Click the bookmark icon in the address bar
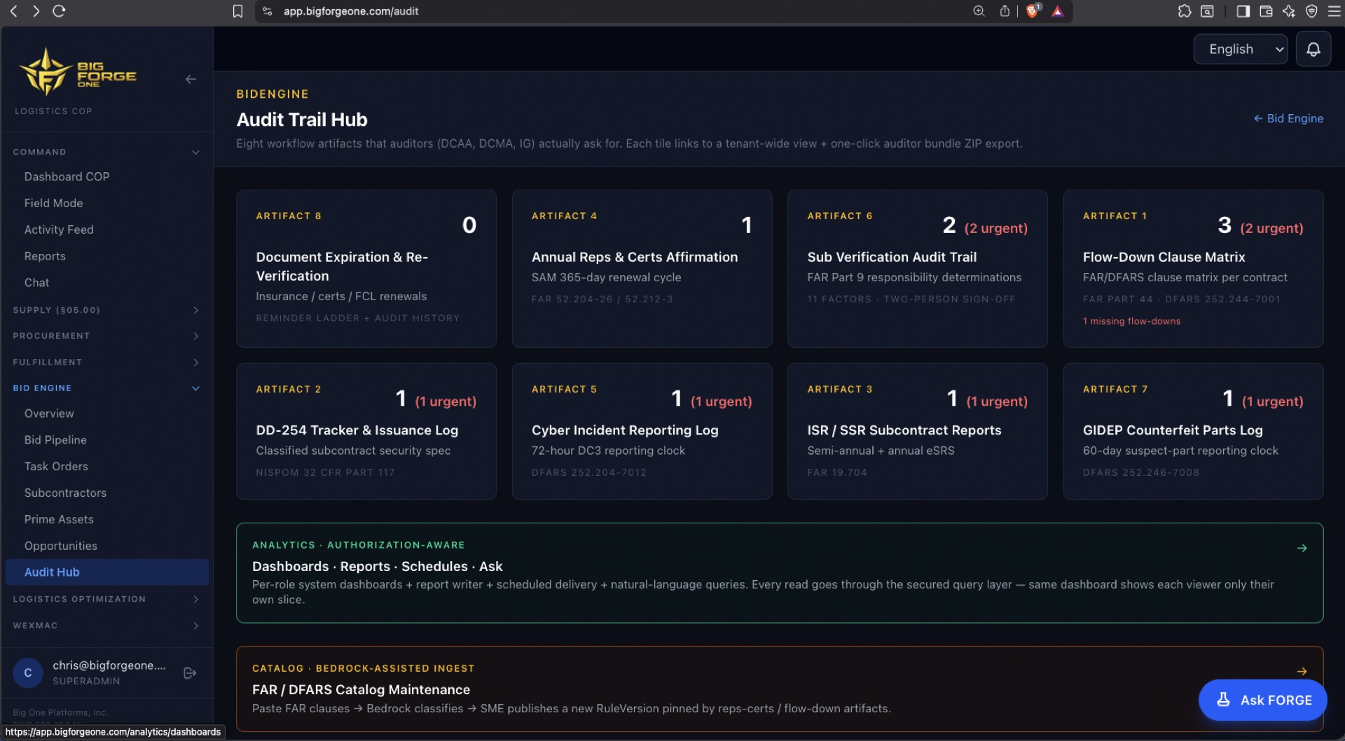This screenshot has width=1345, height=741. pyautogui.click(x=238, y=11)
